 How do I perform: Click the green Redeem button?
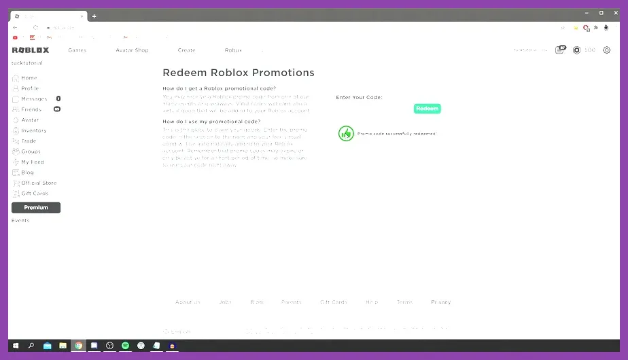(x=428, y=109)
